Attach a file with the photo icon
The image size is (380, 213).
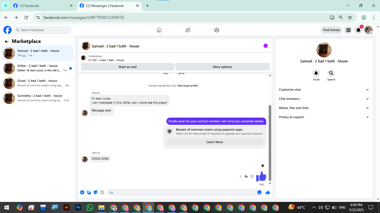89,192
